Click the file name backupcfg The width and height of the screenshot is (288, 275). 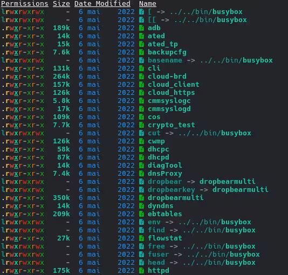167,52
